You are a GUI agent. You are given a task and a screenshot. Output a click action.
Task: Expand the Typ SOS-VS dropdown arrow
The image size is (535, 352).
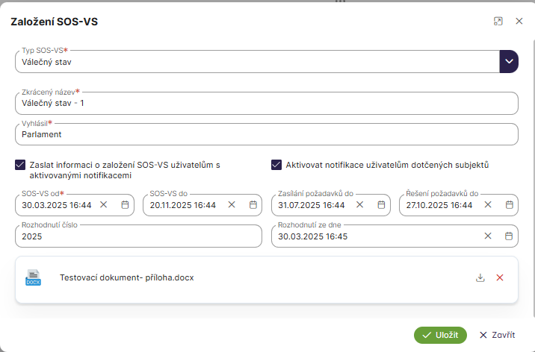coord(509,61)
